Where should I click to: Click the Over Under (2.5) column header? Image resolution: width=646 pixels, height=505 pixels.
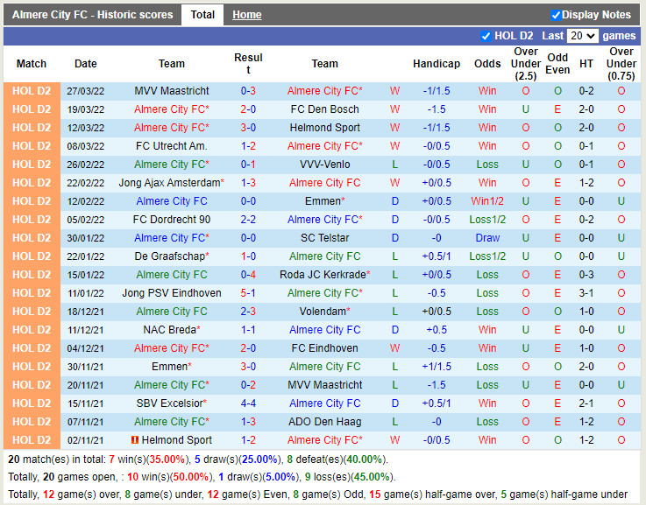[x=526, y=64]
